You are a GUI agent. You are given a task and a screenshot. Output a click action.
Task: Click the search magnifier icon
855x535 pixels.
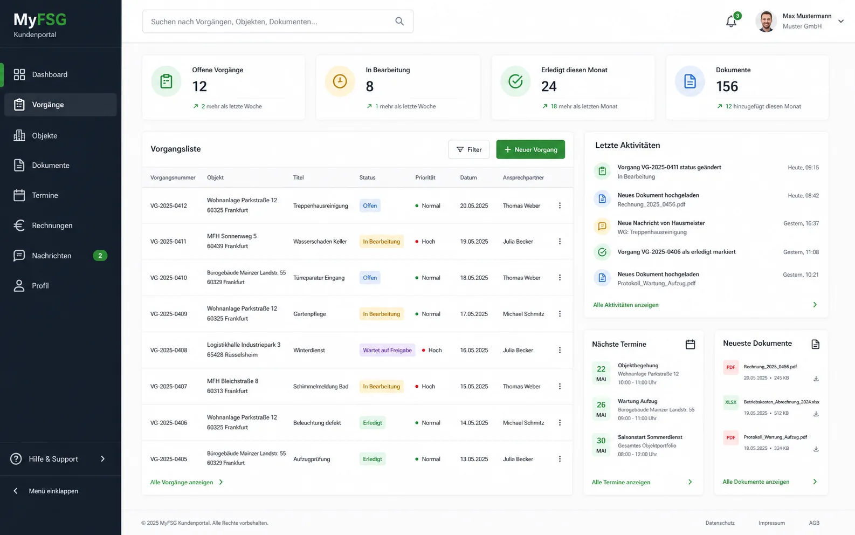[399, 21]
